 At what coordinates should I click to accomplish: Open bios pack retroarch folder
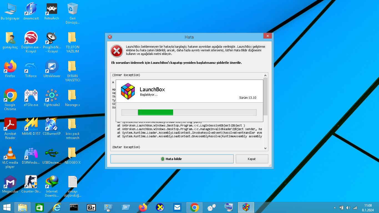point(72,129)
